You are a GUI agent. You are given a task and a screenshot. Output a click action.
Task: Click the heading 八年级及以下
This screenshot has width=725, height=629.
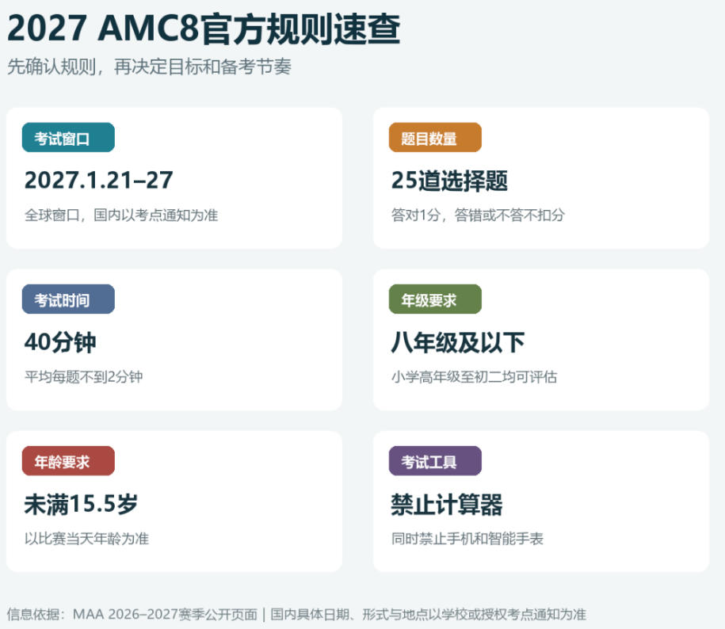pos(458,342)
